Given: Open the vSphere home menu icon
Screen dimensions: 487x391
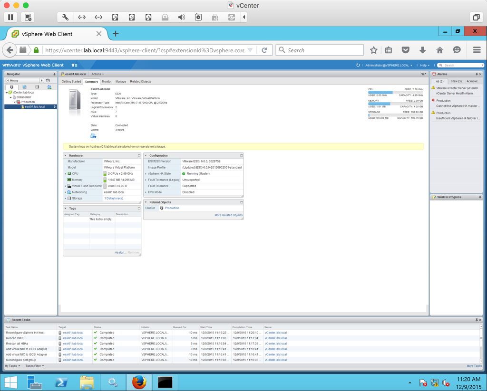Looking at the screenshot, I should pyautogui.click(x=74, y=65).
